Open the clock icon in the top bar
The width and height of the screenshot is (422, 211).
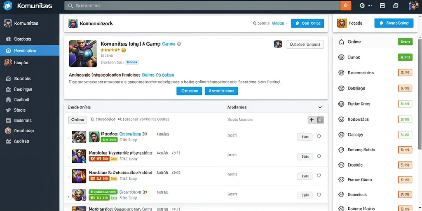(362, 5)
